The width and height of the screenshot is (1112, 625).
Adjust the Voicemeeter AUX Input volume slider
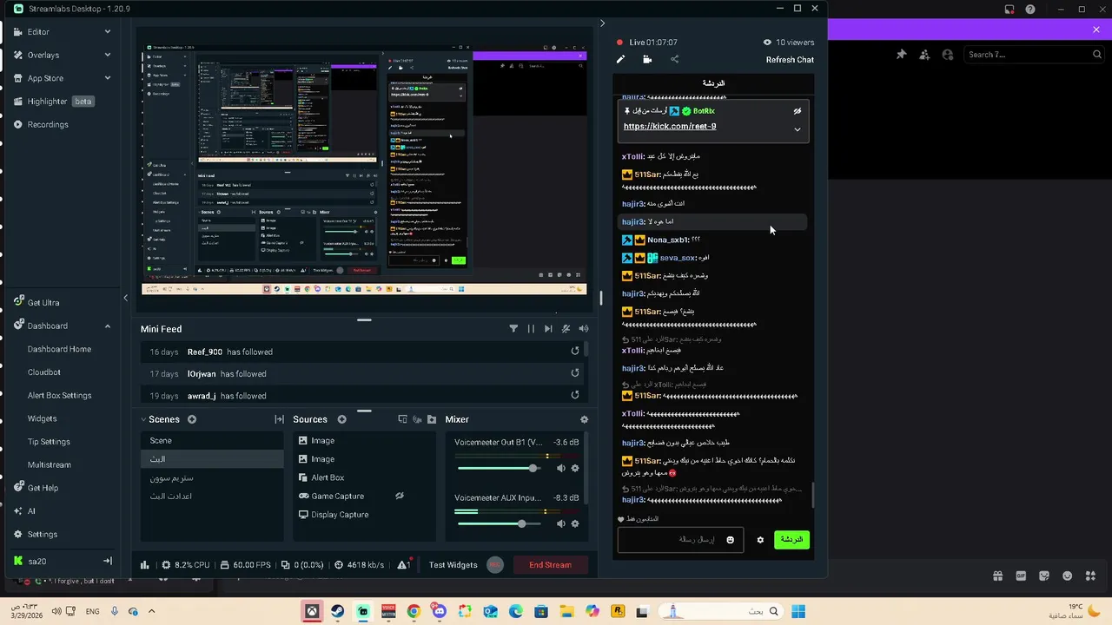click(500, 523)
